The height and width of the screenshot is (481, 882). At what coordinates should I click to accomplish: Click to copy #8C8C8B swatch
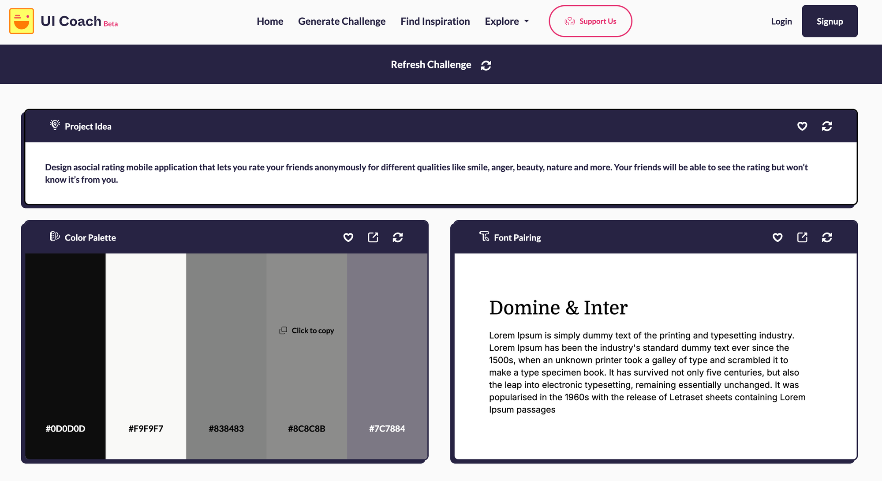[x=307, y=331]
